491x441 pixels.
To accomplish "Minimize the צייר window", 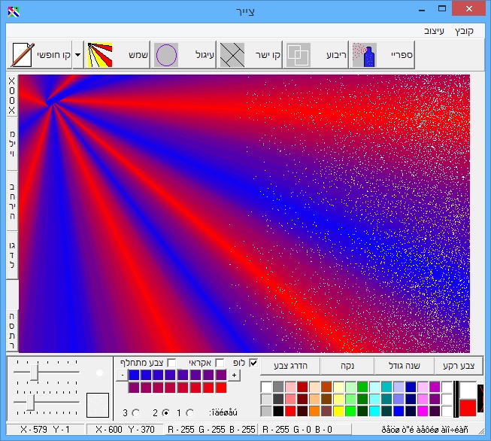I will point(422,10).
